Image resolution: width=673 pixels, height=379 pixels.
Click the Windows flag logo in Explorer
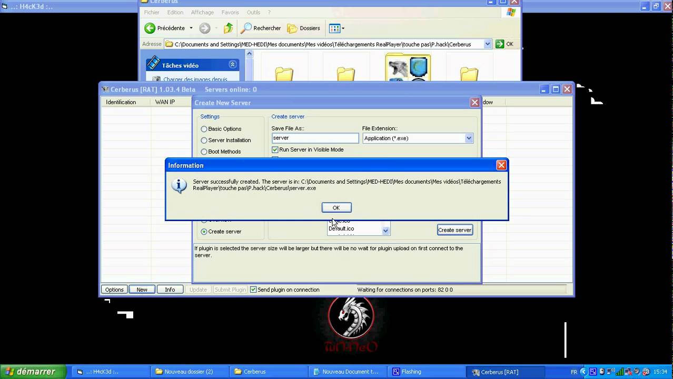pyautogui.click(x=511, y=12)
